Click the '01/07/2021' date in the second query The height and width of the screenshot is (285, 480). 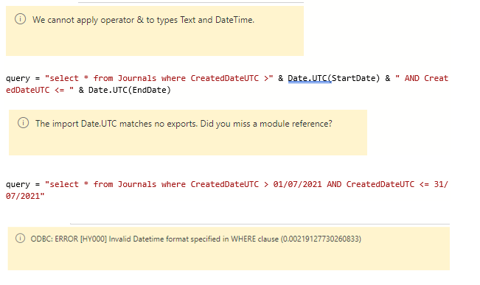297,184
